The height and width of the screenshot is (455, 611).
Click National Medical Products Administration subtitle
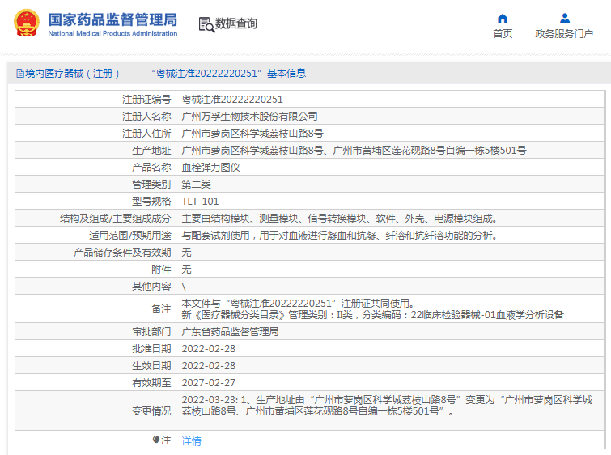pyautogui.click(x=112, y=33)
